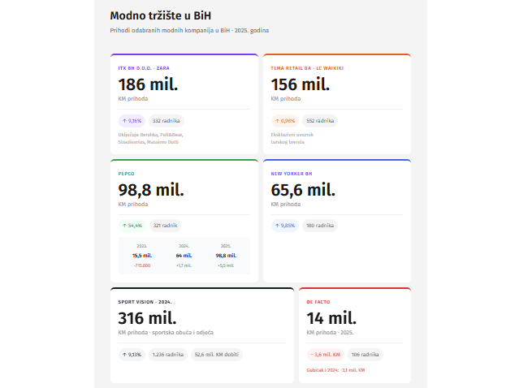The width and height of the screenshot is (532, 388).
Task: Select the 180 radnika pill
Action: [x=318, y=226]
